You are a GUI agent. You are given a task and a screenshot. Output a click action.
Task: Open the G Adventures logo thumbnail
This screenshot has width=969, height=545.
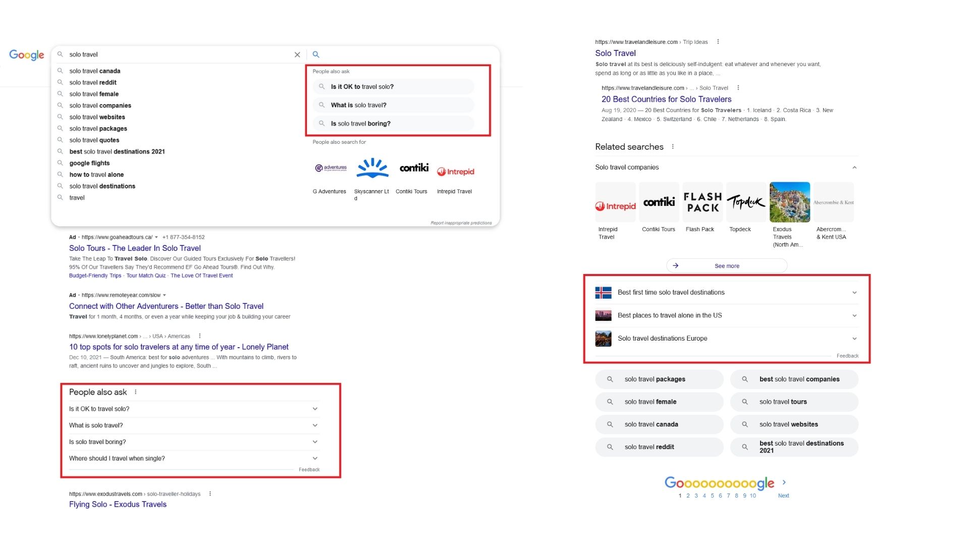[331, 168]
